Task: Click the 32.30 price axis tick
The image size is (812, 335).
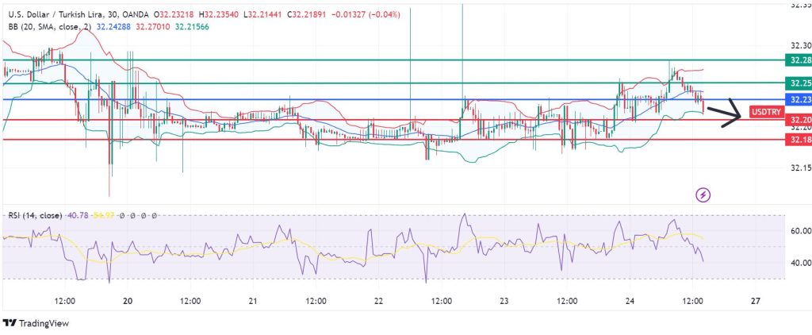Action: 801,45
